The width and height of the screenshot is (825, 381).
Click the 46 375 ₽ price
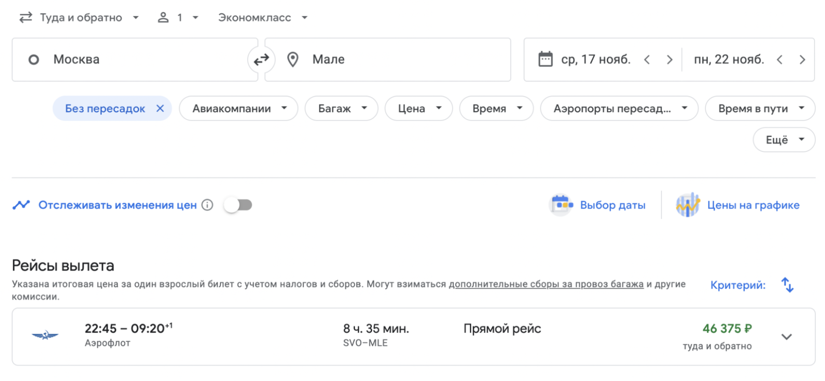coord(727,329)
